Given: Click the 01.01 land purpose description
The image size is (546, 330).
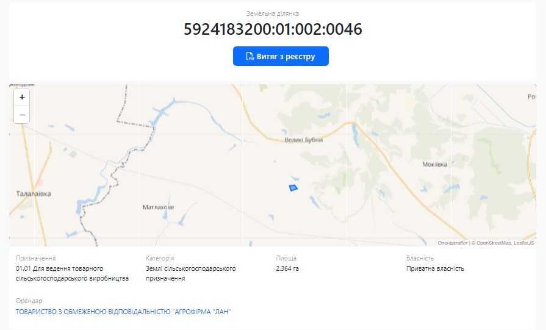Looking at the screenshot, I should tap(72, 273).
